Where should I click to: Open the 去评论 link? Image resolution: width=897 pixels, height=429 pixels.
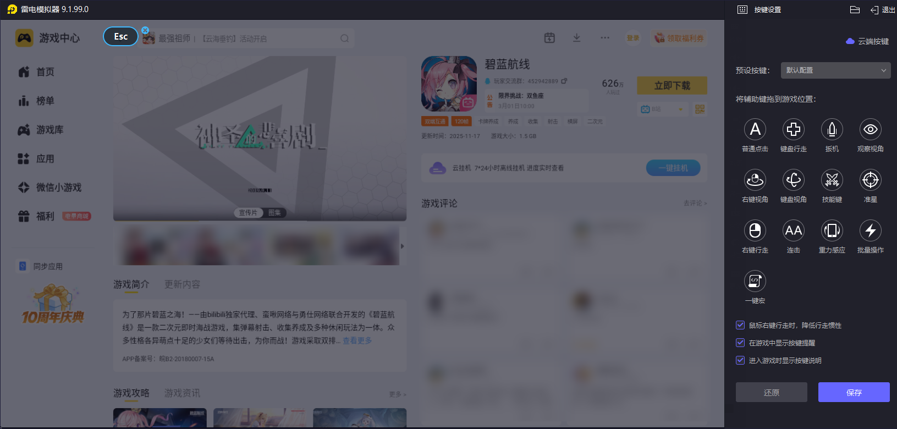click(x=695, y=204)
